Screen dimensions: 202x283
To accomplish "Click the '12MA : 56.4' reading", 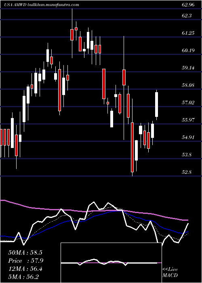I will coord(25,269).
